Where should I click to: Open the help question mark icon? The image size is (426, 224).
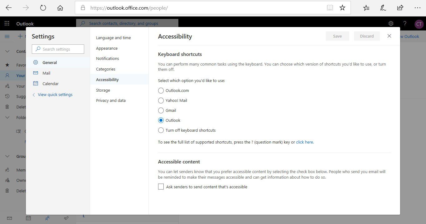tap(405, 24)
